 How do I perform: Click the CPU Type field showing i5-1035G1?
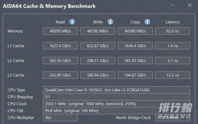pos(116,90)
